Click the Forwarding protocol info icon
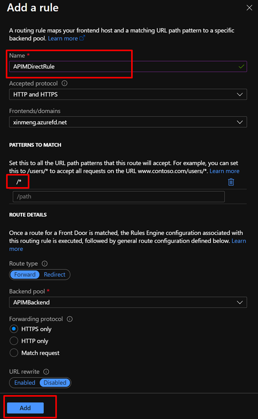 point(70,319)
